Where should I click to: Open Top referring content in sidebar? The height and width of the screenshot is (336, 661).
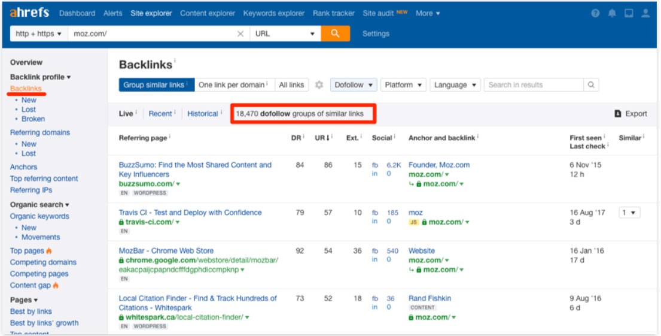(44, 178)
